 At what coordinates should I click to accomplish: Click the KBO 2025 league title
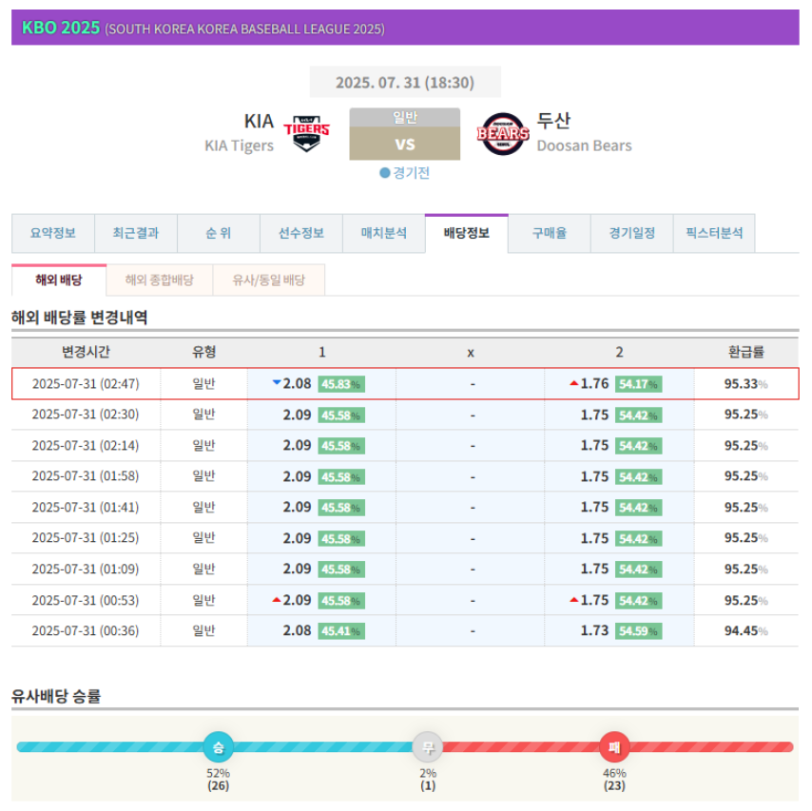tap(61, 28)
